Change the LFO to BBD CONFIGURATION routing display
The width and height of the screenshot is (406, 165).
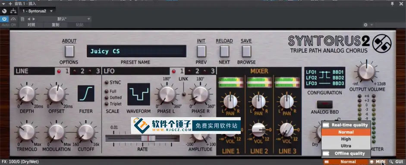point(325,78)
